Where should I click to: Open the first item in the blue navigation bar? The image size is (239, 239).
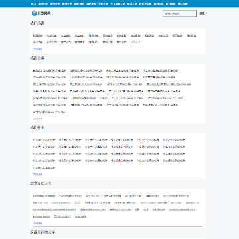pyautogui.click(x=33, y=3)
